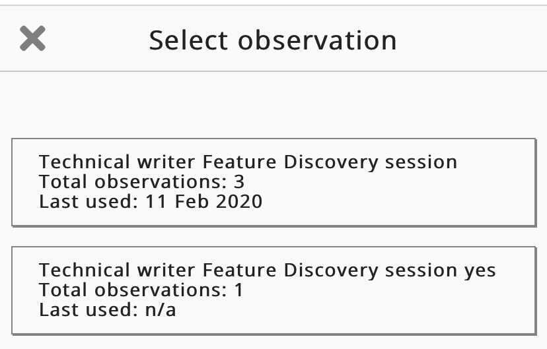The image size is (547, 349).
Task: Click the number 1 in second card
Action: [x=239, y=290]
